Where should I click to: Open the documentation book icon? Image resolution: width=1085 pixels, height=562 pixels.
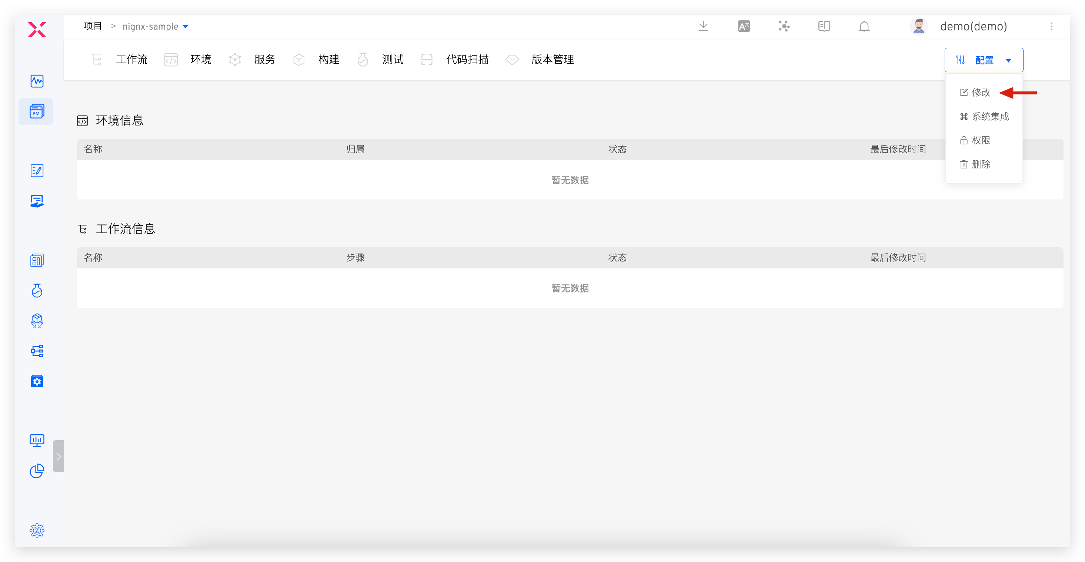coord(824,26)
